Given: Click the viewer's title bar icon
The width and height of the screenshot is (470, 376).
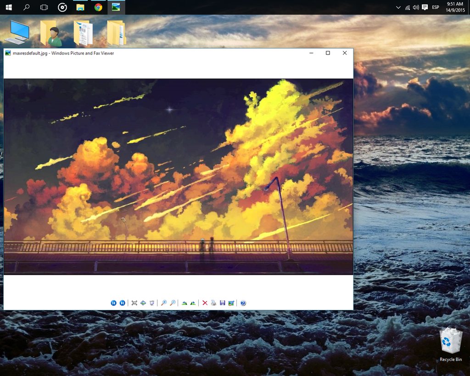Looking at the screenshot, I should tap(8, 53).
